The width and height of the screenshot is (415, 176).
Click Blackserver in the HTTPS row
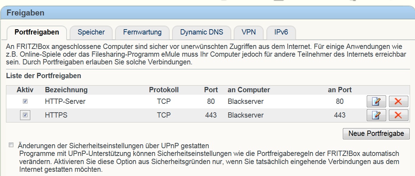pos(245,115)
